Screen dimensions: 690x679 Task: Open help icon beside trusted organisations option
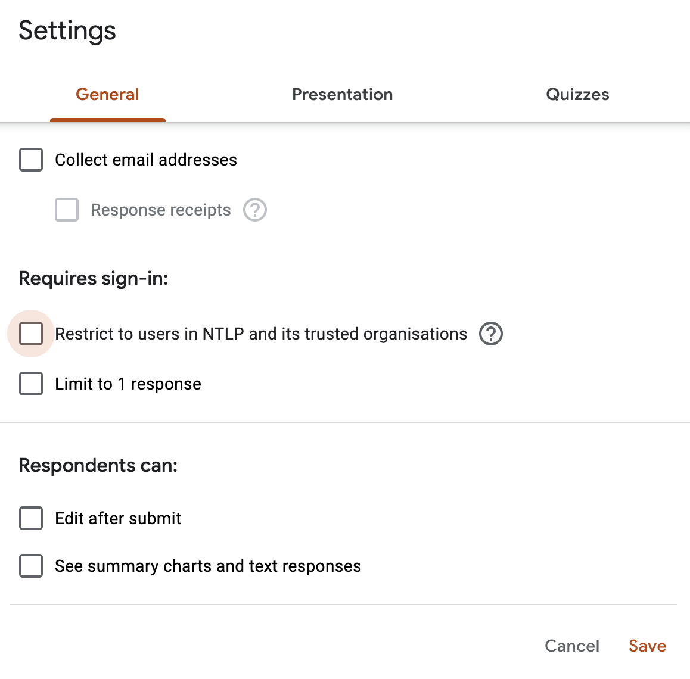tap(490, 334)
